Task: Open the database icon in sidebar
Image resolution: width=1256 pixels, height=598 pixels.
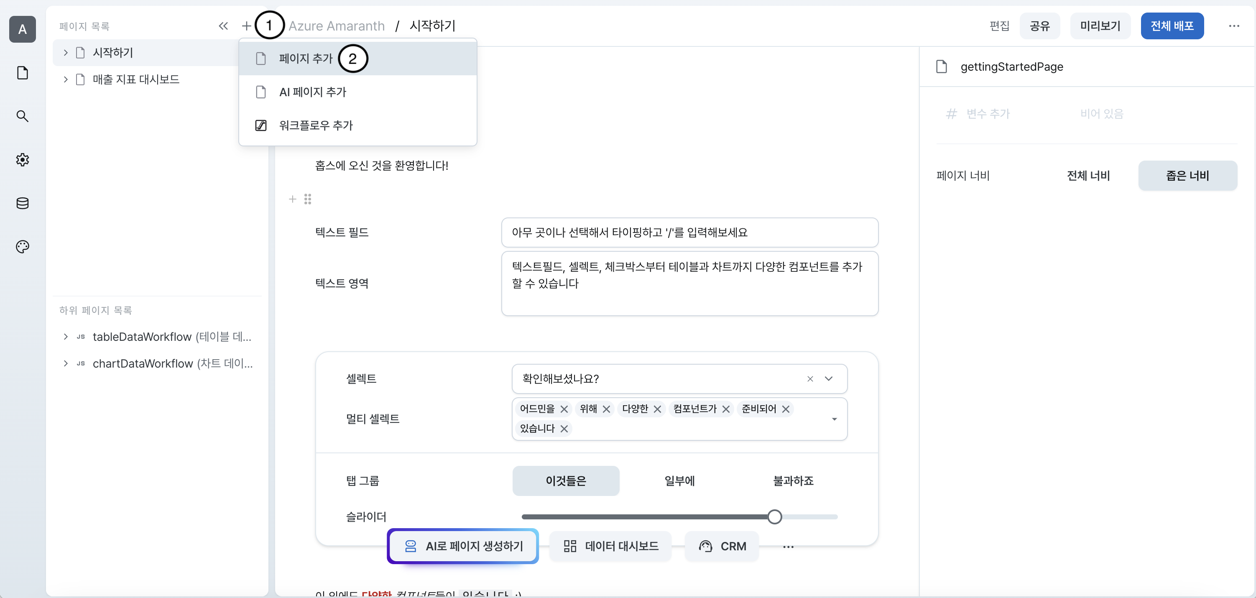Action: [x=23, y=203]
